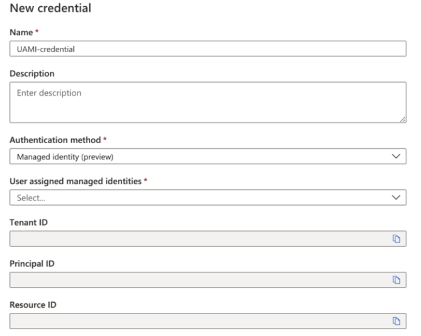Copy the Resource ID value
The width and height of the screenshot is (421, 336).
click(396, 321)
